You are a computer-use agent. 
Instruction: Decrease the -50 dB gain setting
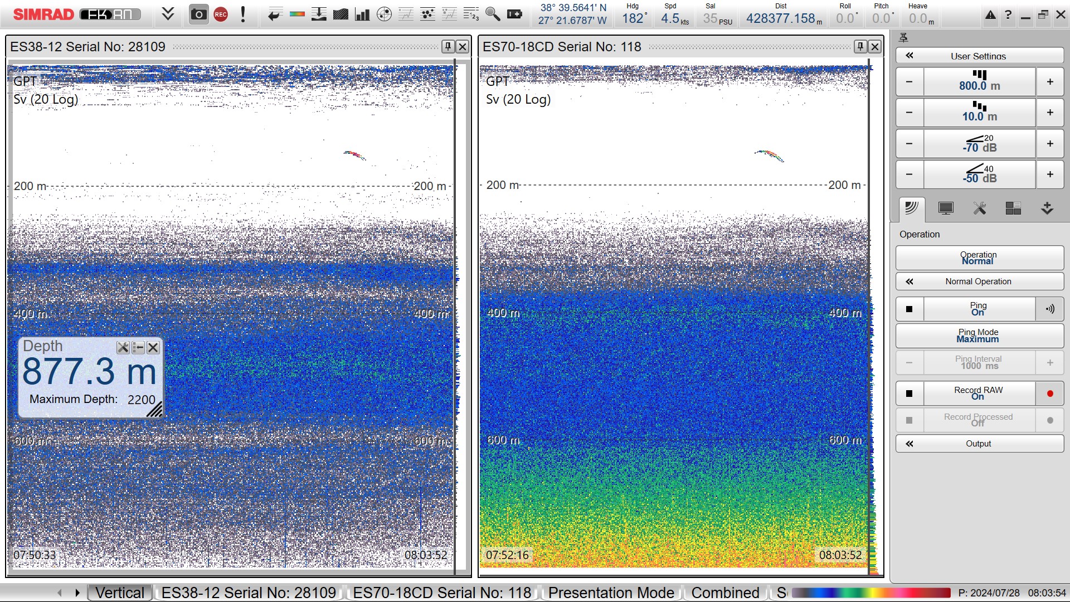(x=909, y=174)
